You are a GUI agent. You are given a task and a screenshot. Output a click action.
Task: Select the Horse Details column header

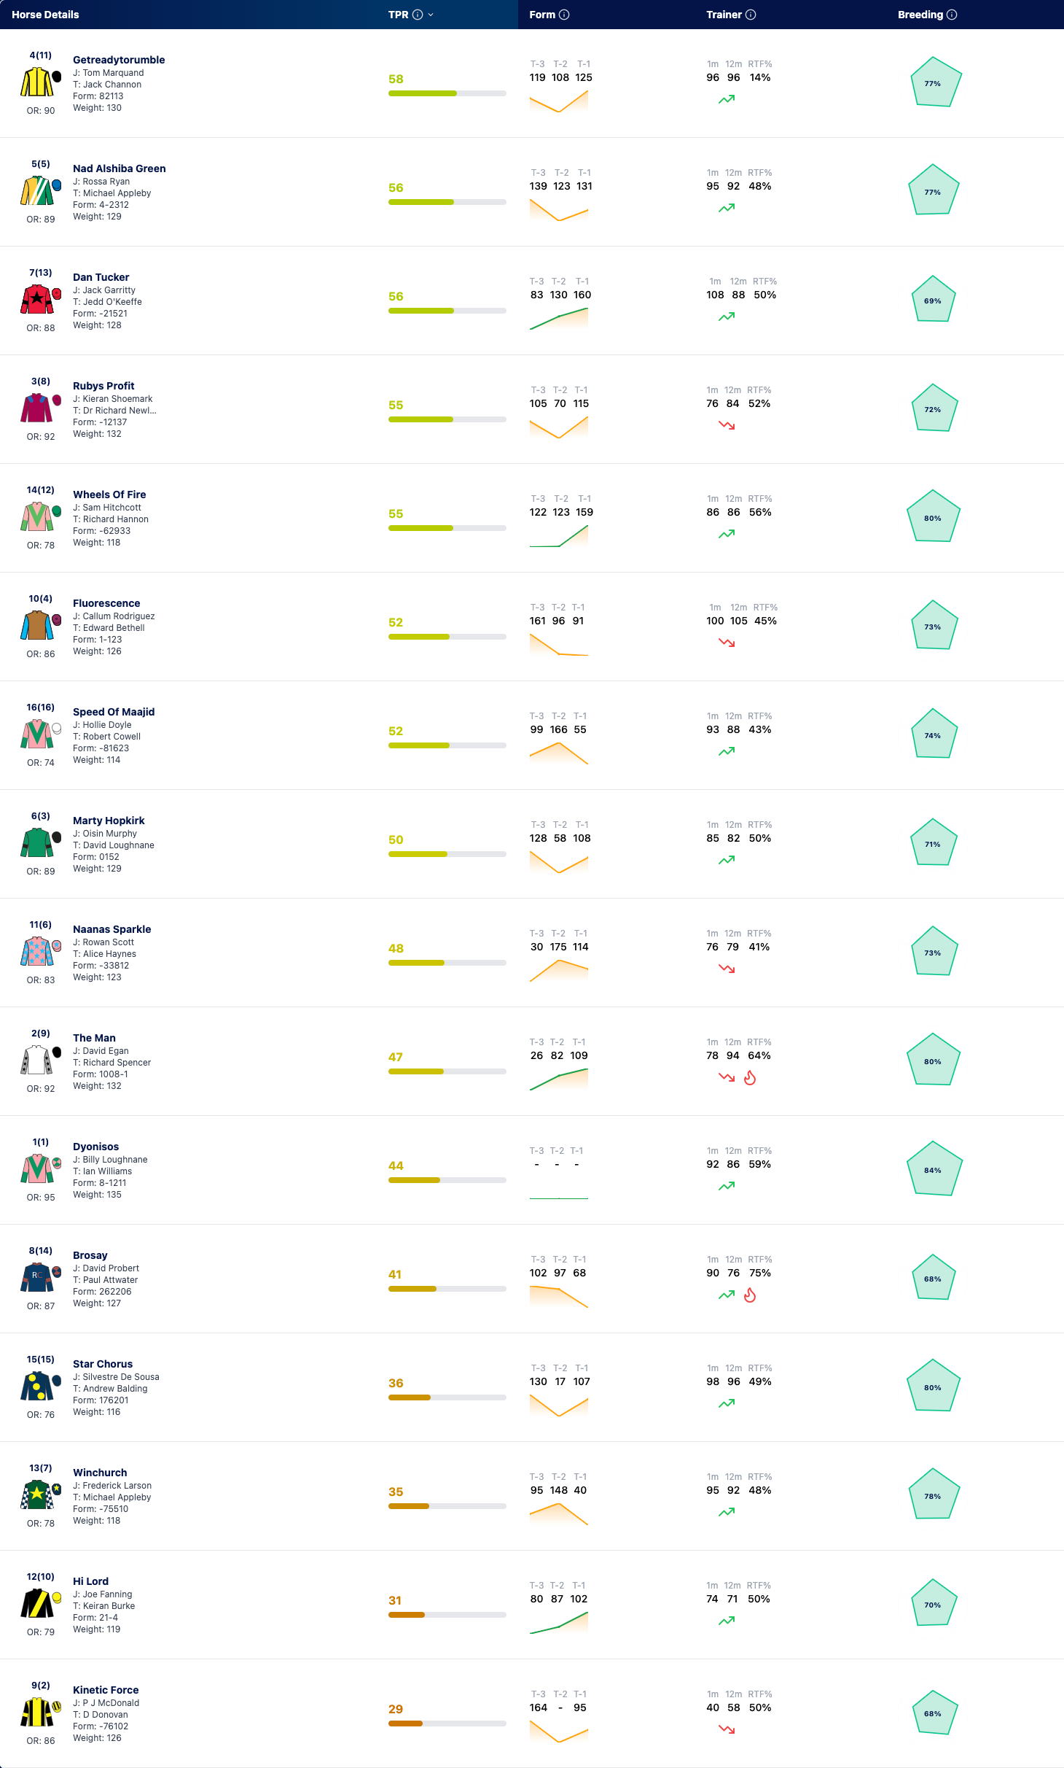[x=45, y=15]
